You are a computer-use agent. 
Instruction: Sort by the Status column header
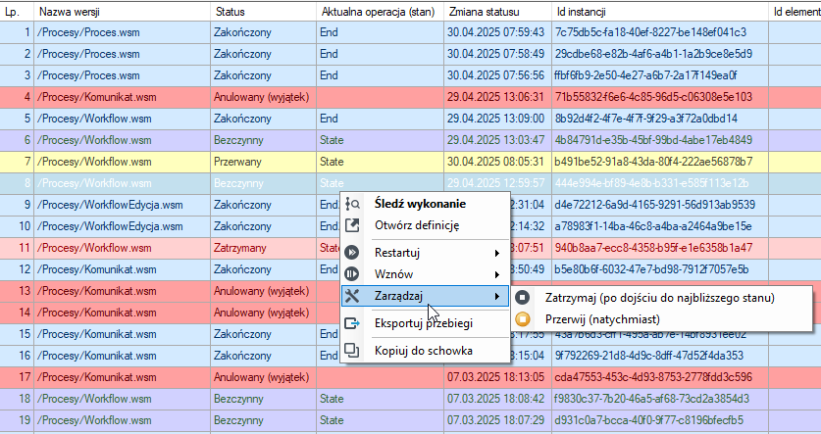coord(264,12)
